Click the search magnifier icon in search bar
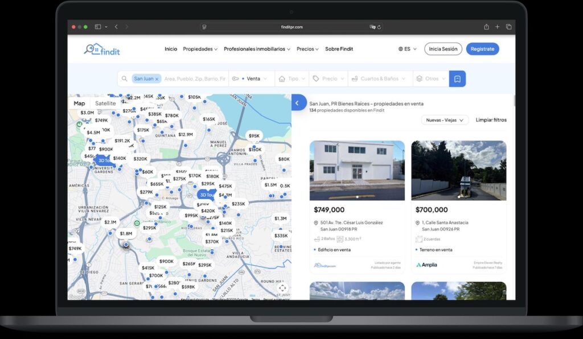The width and height of the screenshot is (583, 339). [x=125, y=78]
